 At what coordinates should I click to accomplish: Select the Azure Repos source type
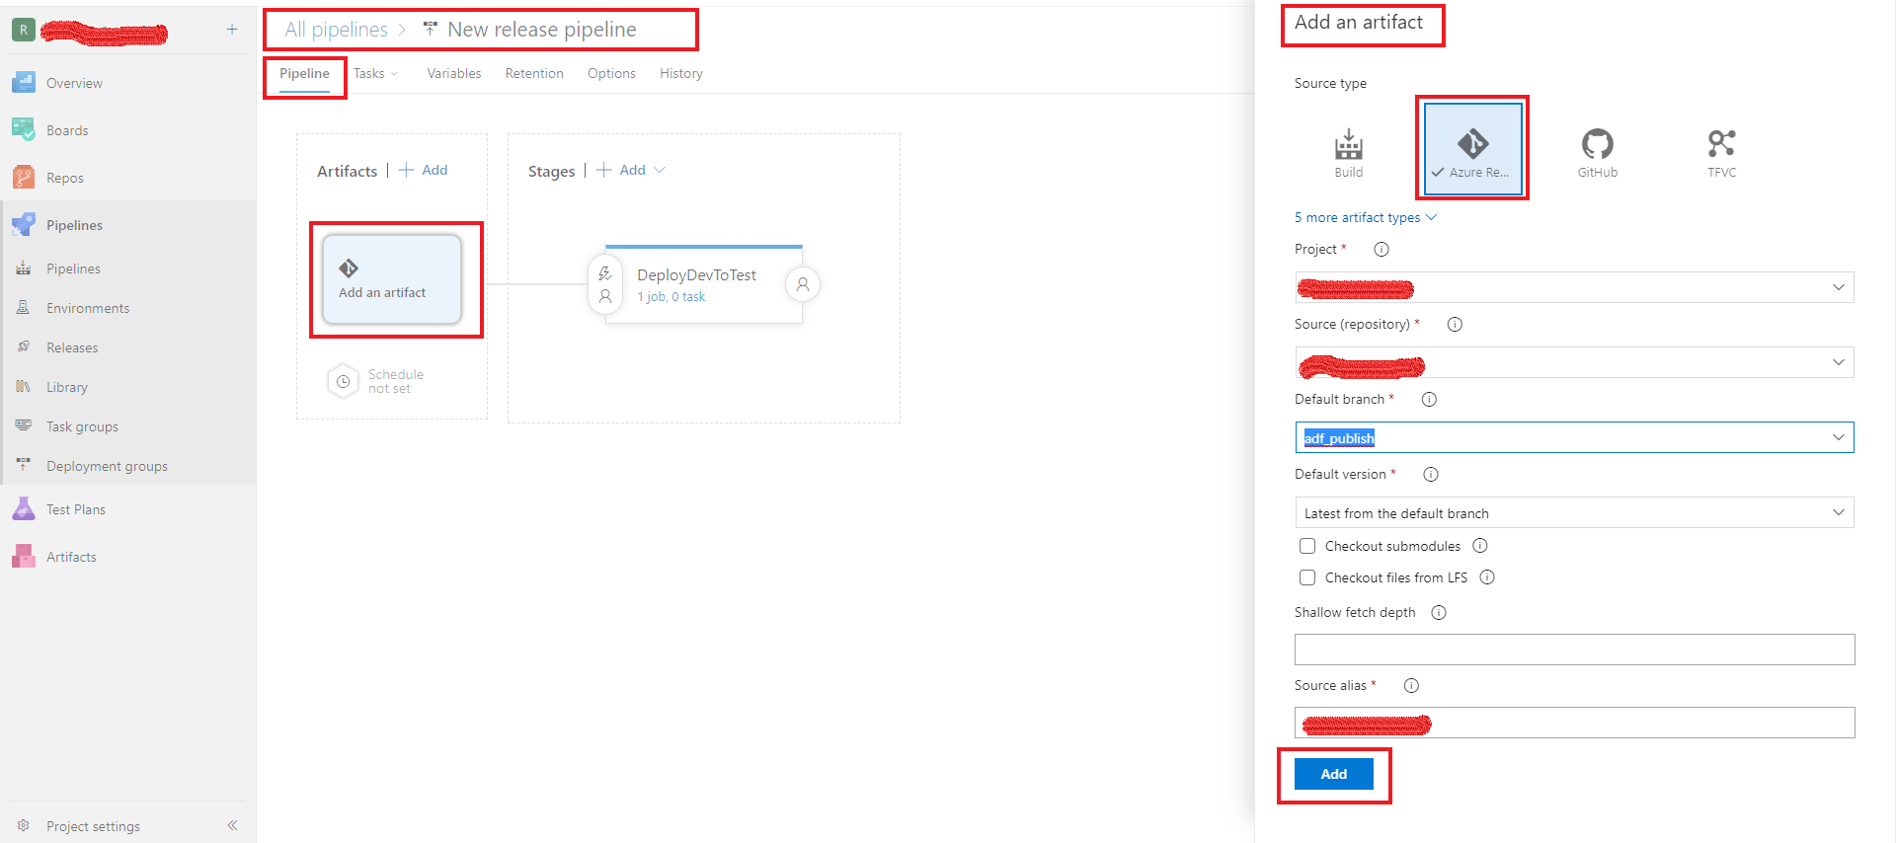pos(1473,149)
